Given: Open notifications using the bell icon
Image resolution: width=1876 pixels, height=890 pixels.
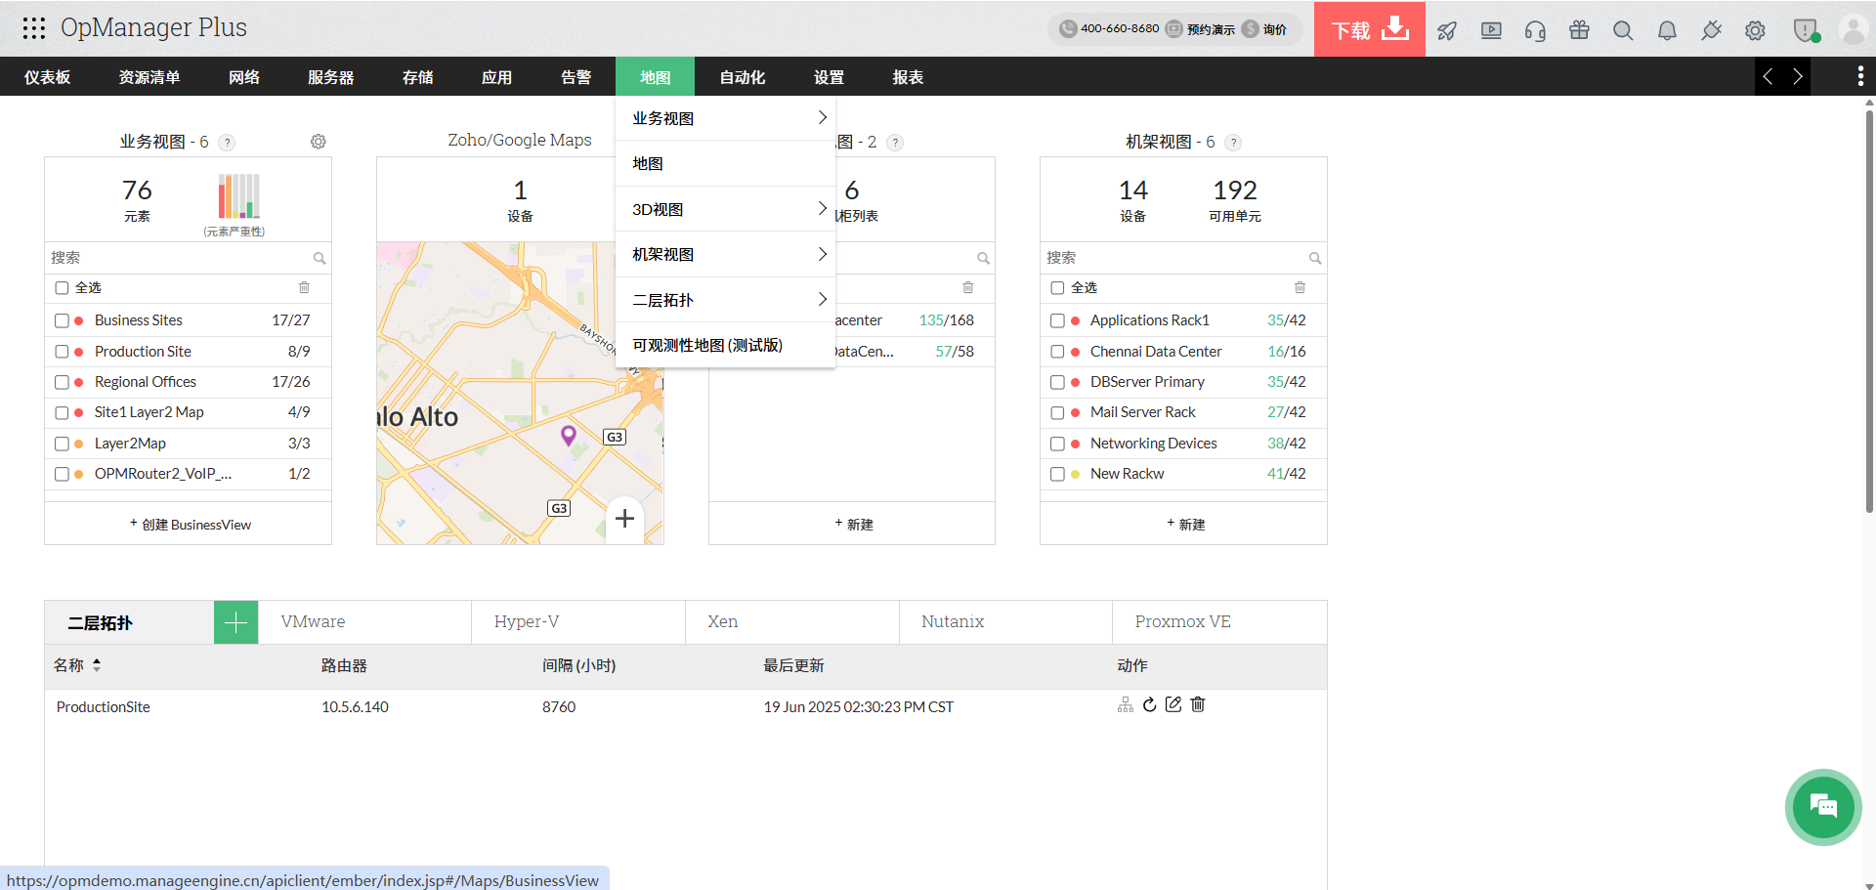Looking at the screenshot, I should [1666, 30].
